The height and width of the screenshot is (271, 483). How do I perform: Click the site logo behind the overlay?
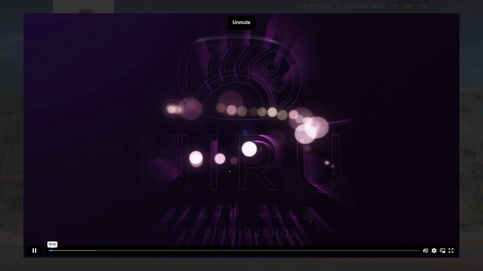(83, 7)
